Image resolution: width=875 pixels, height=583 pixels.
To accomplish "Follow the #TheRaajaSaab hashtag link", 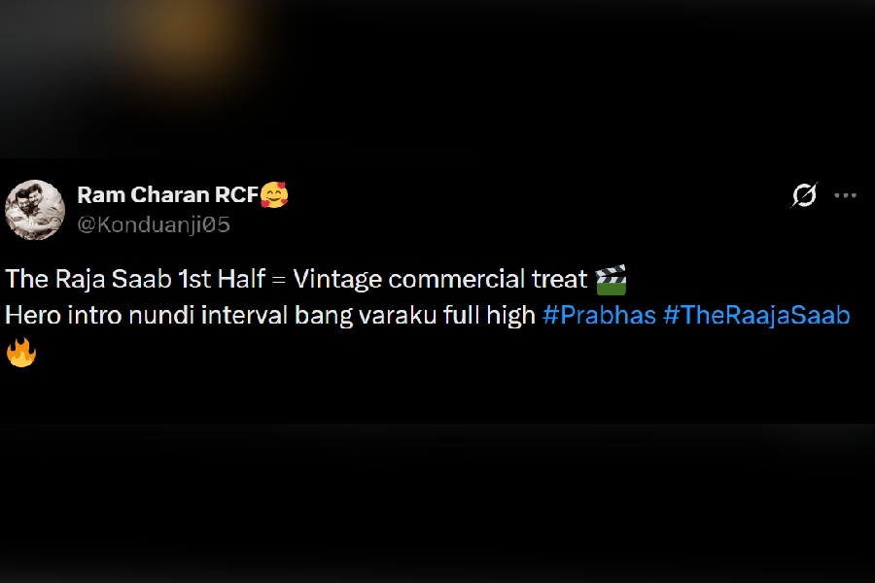I will coord(756,315).
